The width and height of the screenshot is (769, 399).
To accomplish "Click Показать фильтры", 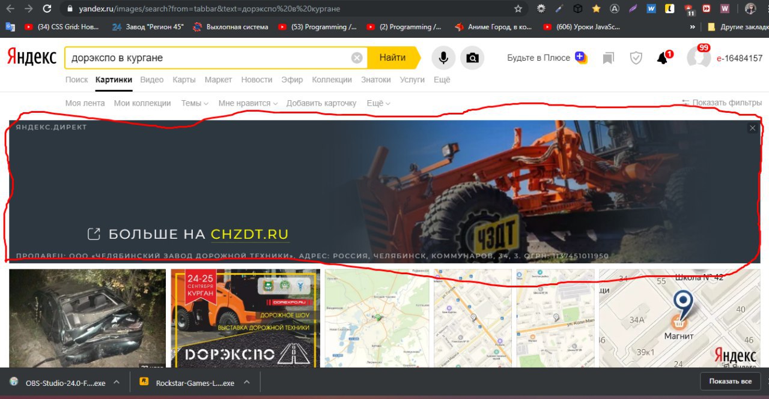I will pos(722,103).
